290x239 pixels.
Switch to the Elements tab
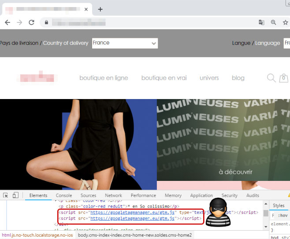point(38,195)
